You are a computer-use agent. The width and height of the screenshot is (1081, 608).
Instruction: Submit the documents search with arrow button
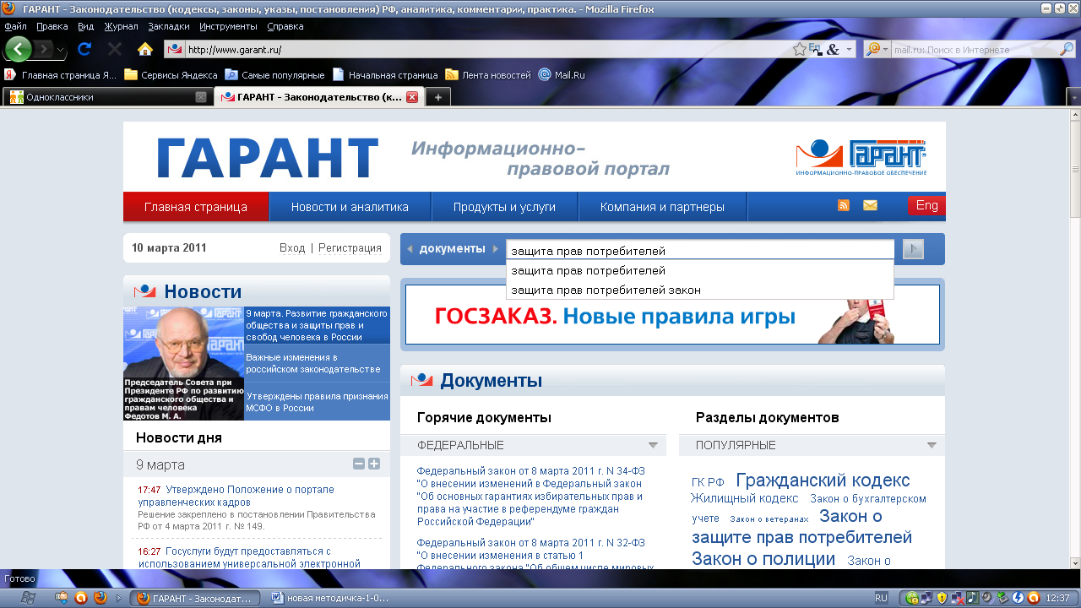coord(913,249)
